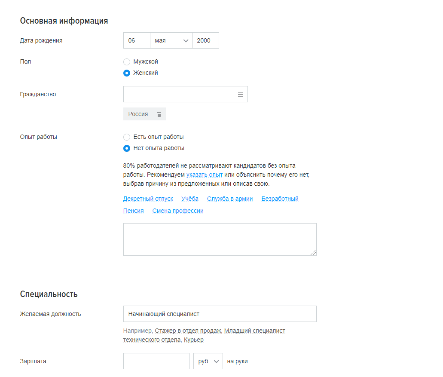Select the Женский gender option
The width and height of the screenshot is (443, 377).
point(127,73)
